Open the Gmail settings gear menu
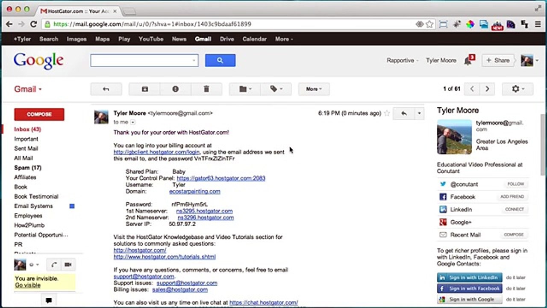This screenshot has width=547, height=308. pos(518,89)
